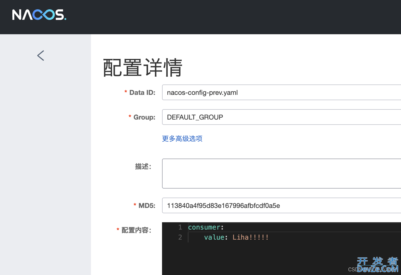
Task: Click the NACOS logo
Action: (x=39, y=15)
